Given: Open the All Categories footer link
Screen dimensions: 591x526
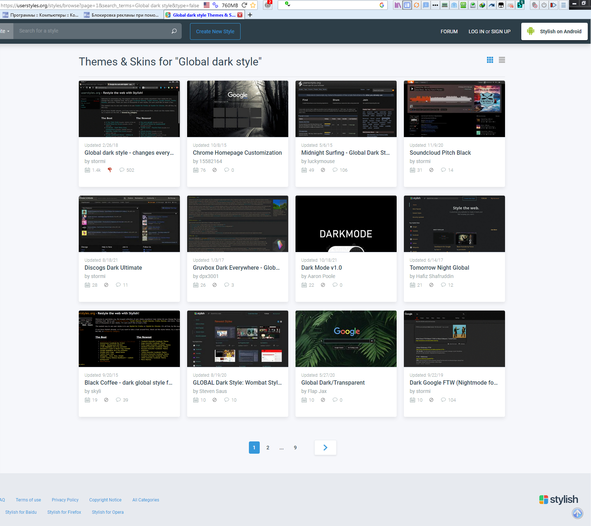Looking at the screenshot, I should 146,500.
